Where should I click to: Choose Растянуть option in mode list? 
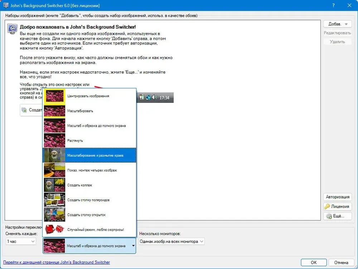point(75,140)
